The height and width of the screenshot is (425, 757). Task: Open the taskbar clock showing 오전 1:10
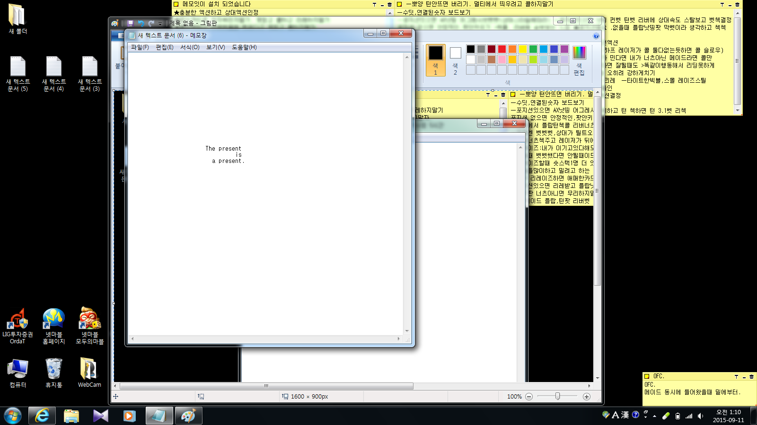[x=729, y=416]
